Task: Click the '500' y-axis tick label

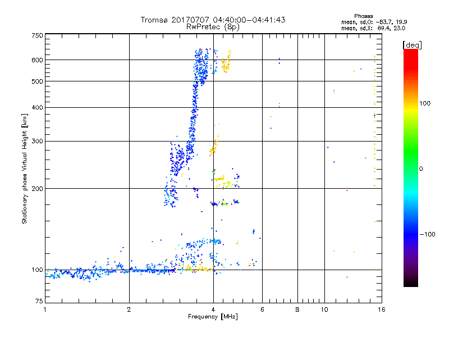Action: [x=38, y=81]
